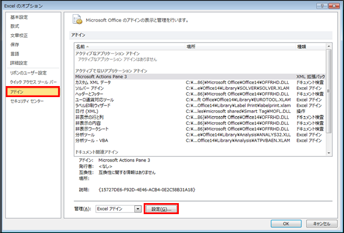This screenshot has width=344, height=233.
Task: Close the Excel のオプション dialog
Action: 335,6
